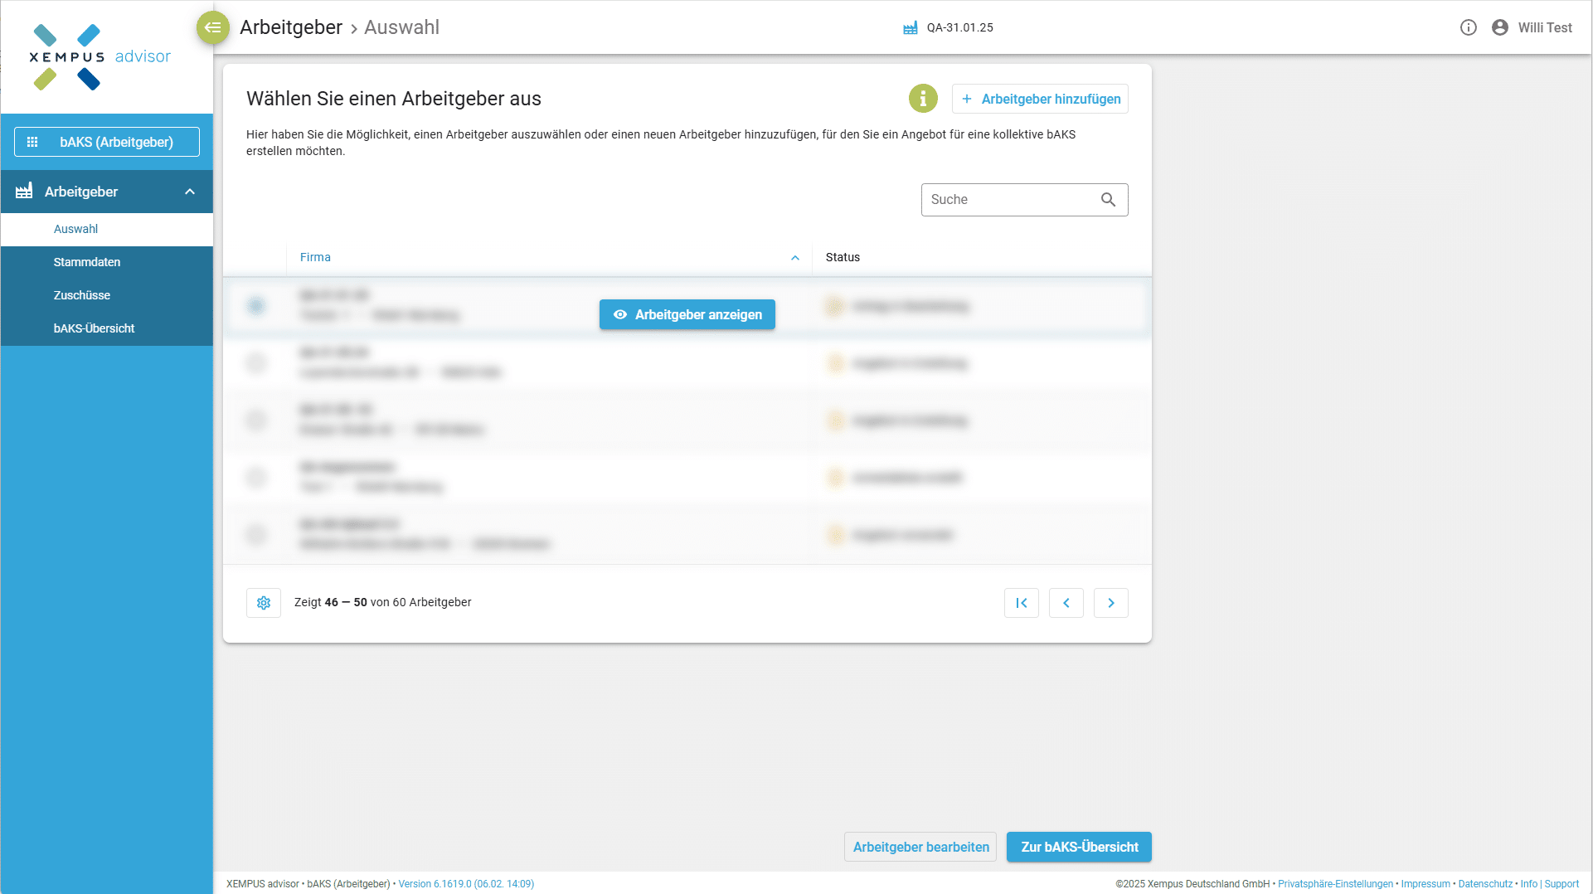1593x894 pixels.
Task: Click the green info icon beside the heading
Action: click(923, 99)
